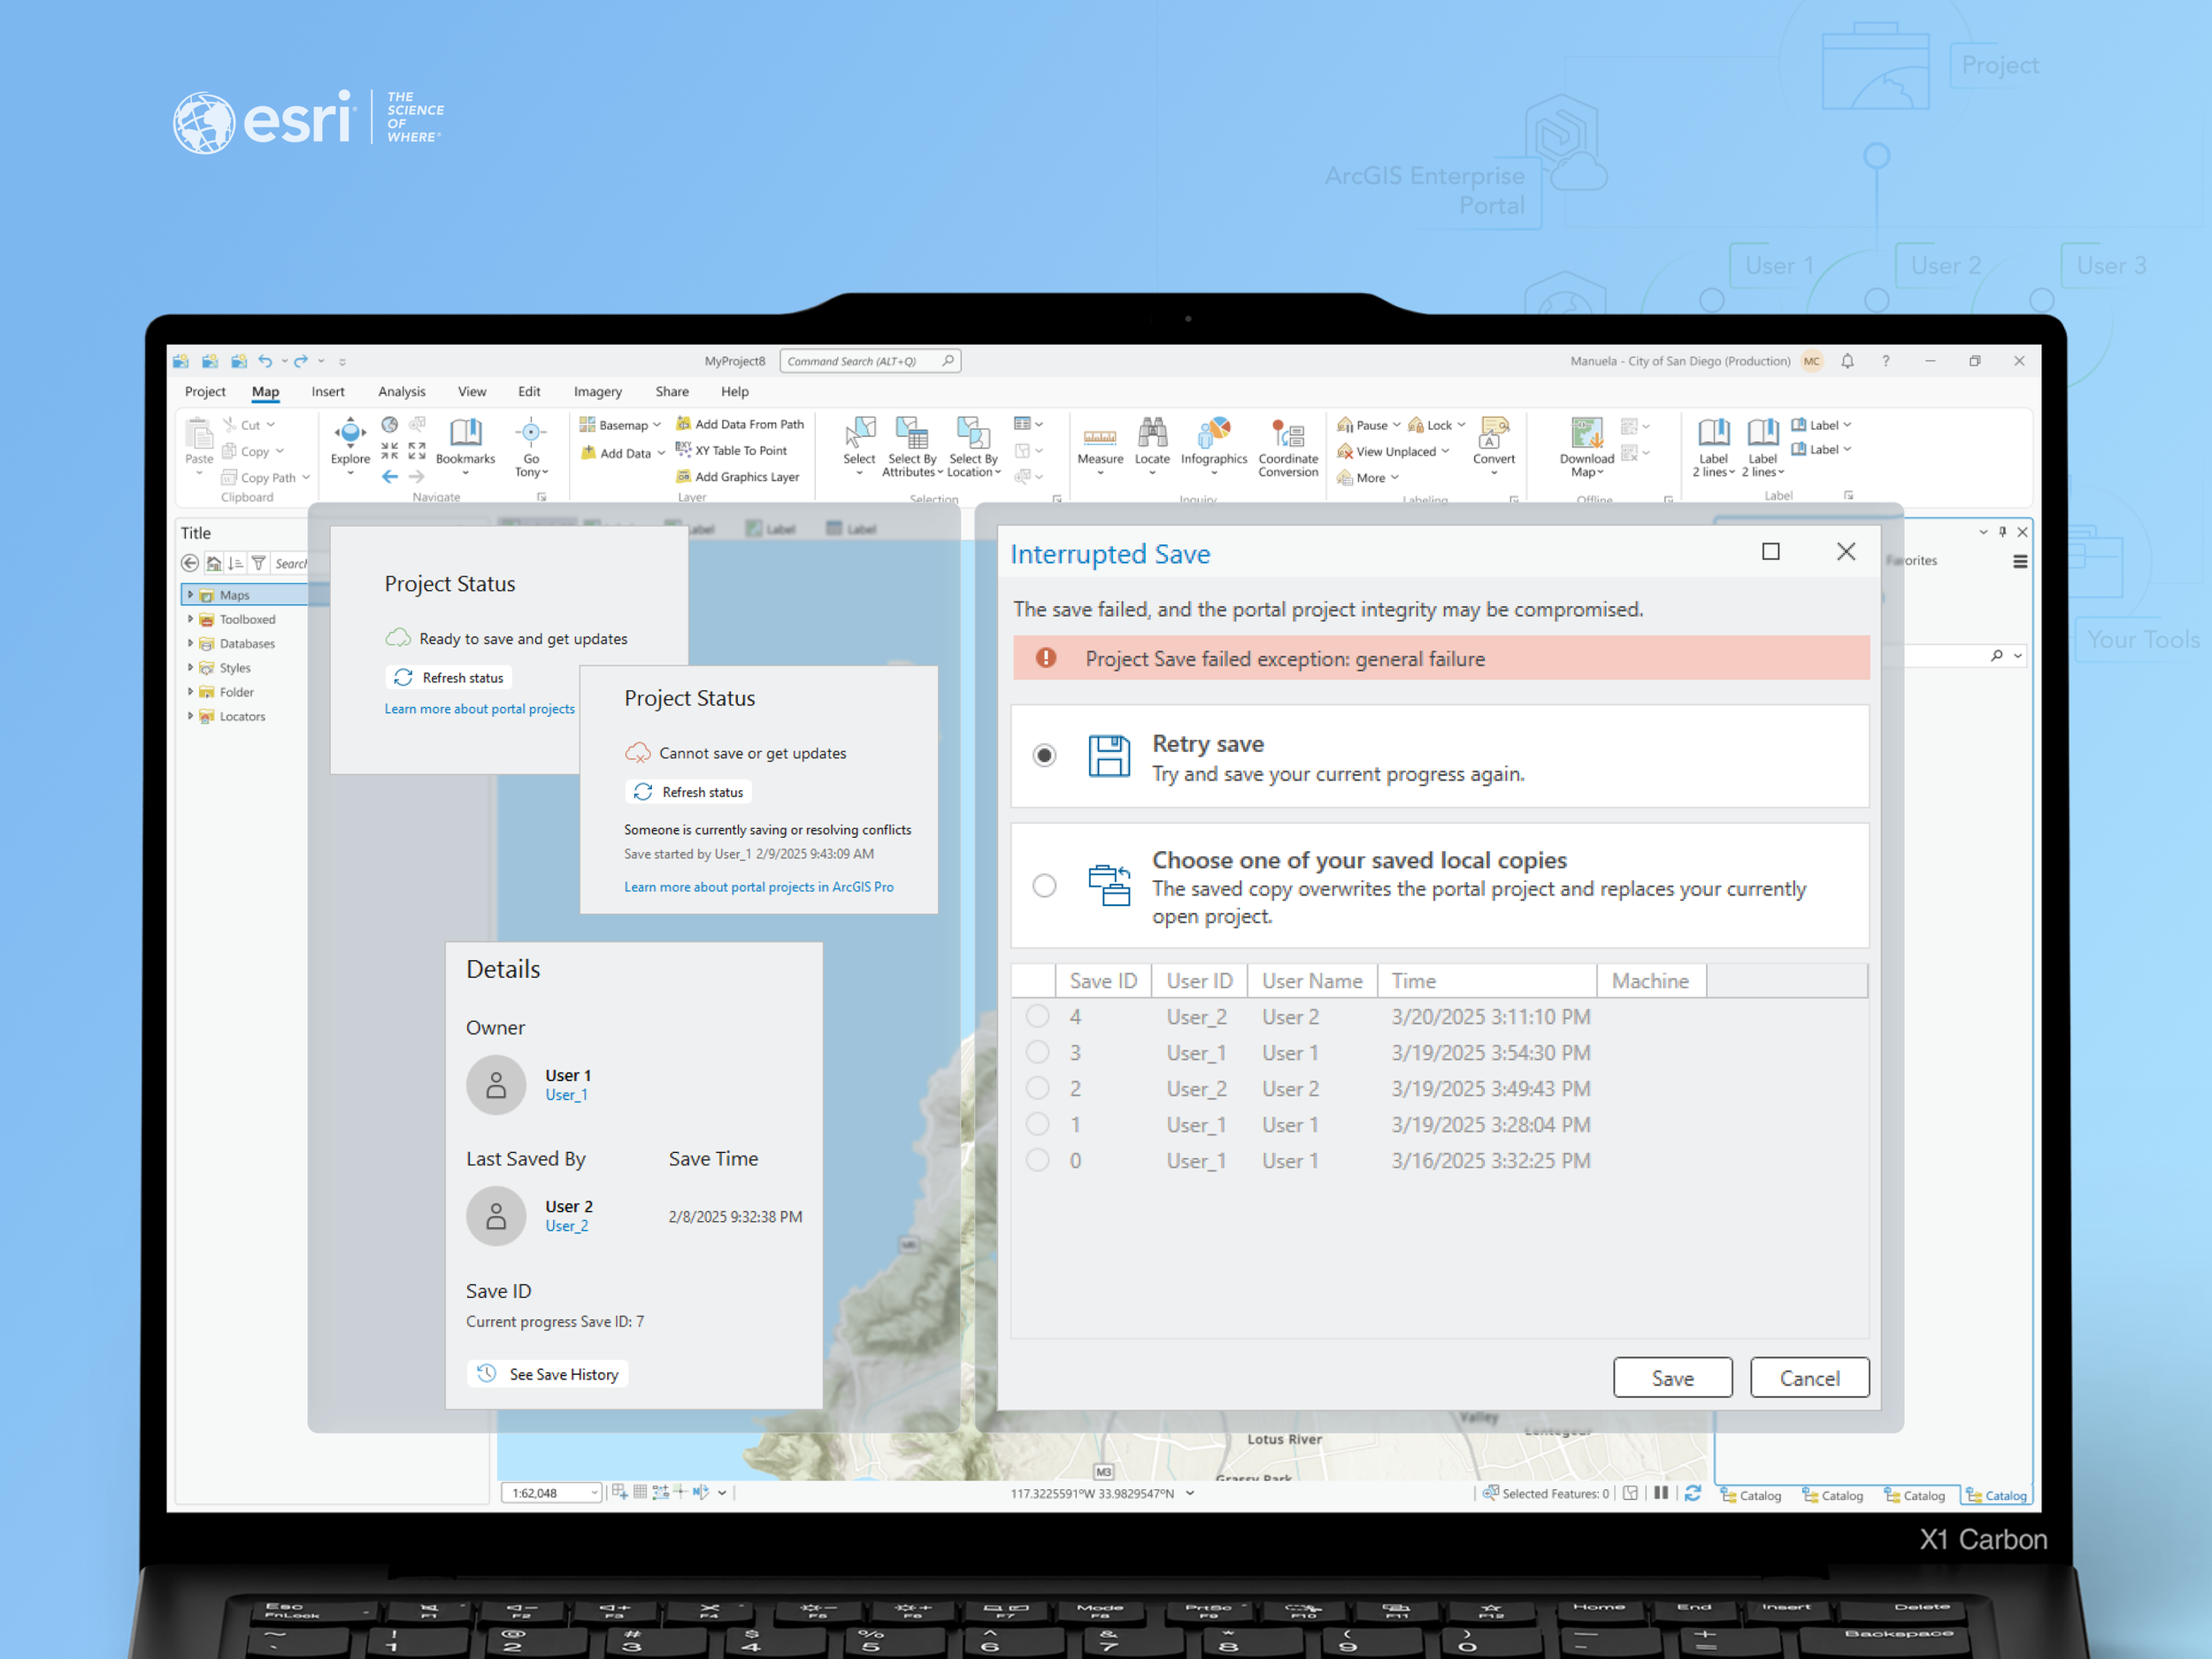
Task: Open Learn more about portal projects in ArcGIS Pro
Action: click(759, 887)
